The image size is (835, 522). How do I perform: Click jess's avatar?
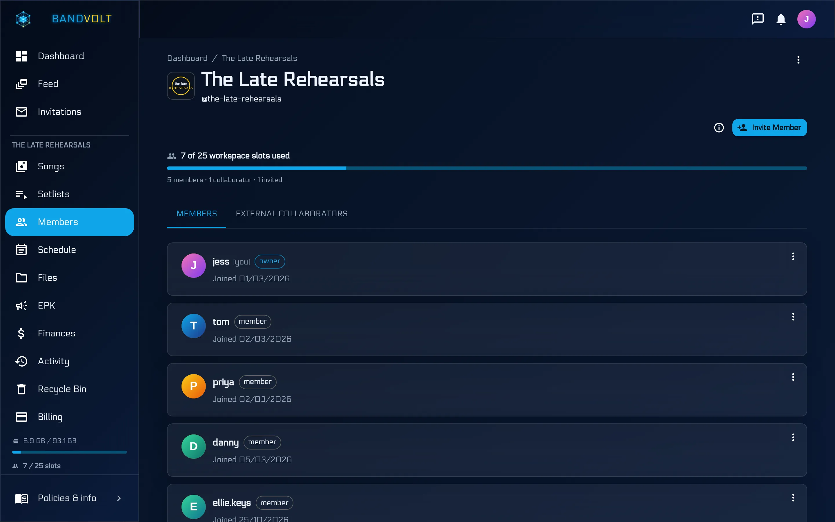point(194,265)
